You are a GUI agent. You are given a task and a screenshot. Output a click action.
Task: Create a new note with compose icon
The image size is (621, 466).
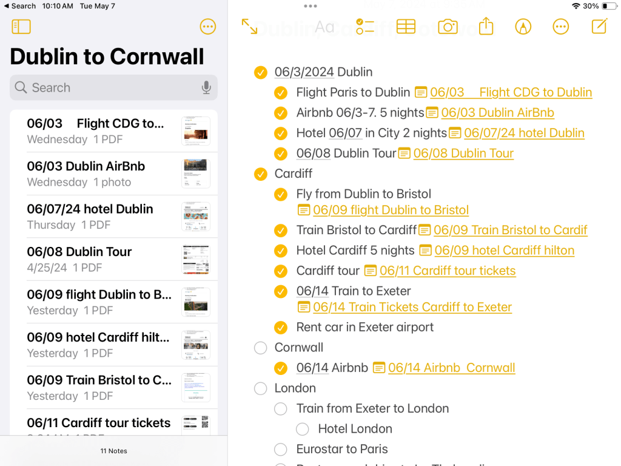[x=599, y=26]
